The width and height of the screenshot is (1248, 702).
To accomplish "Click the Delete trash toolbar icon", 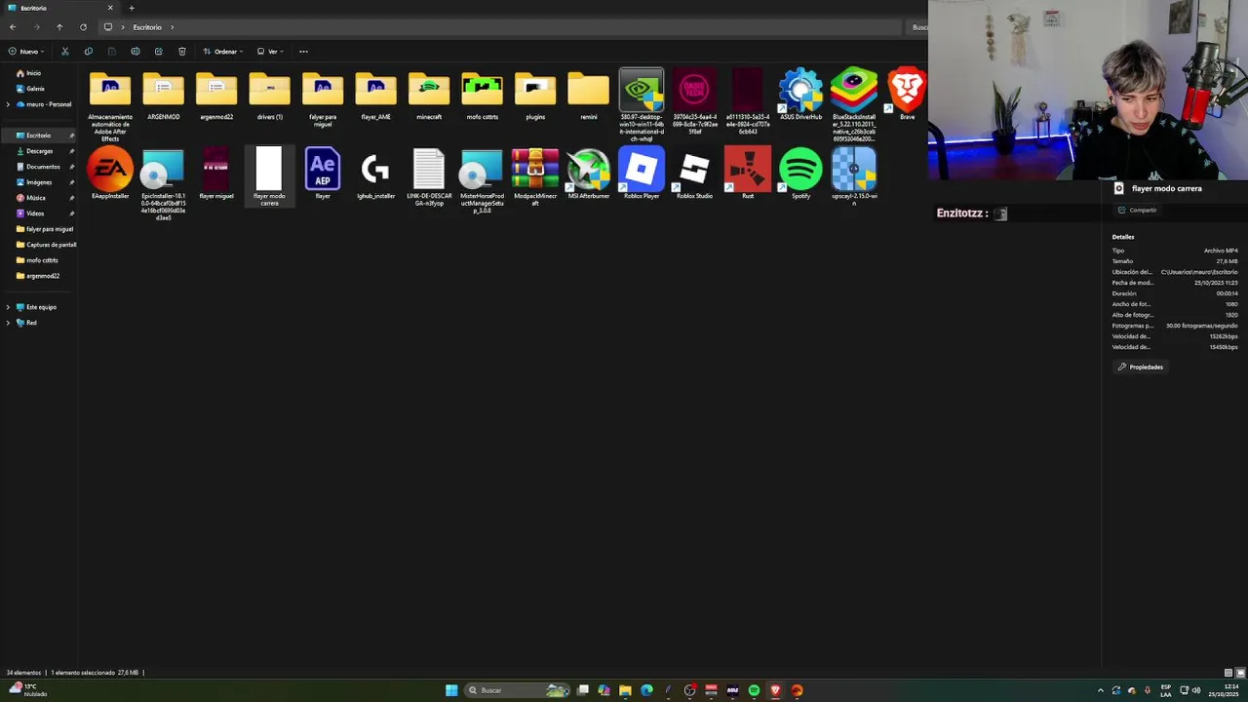I will click(182, 52).
